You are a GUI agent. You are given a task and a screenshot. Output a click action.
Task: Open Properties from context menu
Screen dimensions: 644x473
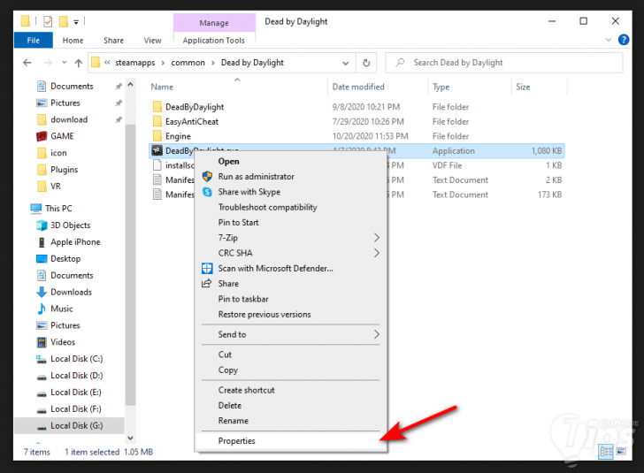[x=291, y=441]
